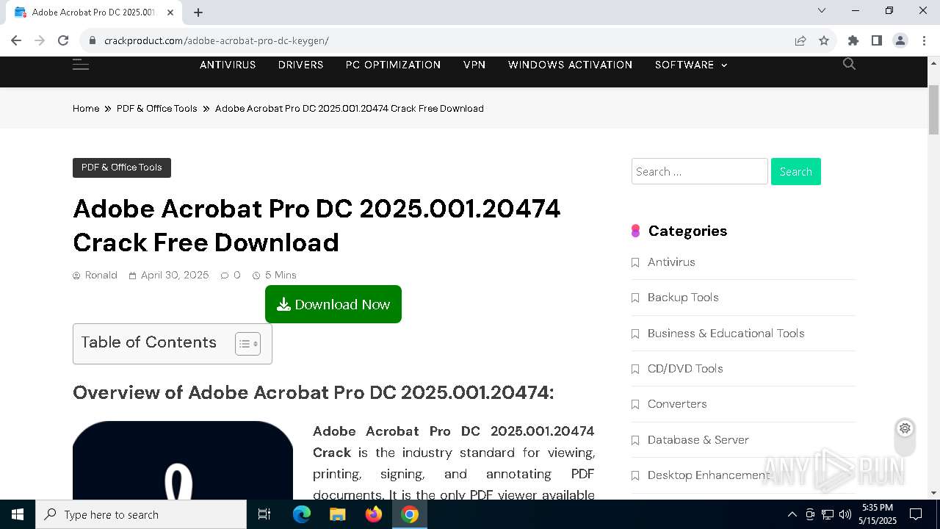The image size is (940, 529).
Task: Click the floating settings gear on the right side
Action: click(x=905, y=428)
